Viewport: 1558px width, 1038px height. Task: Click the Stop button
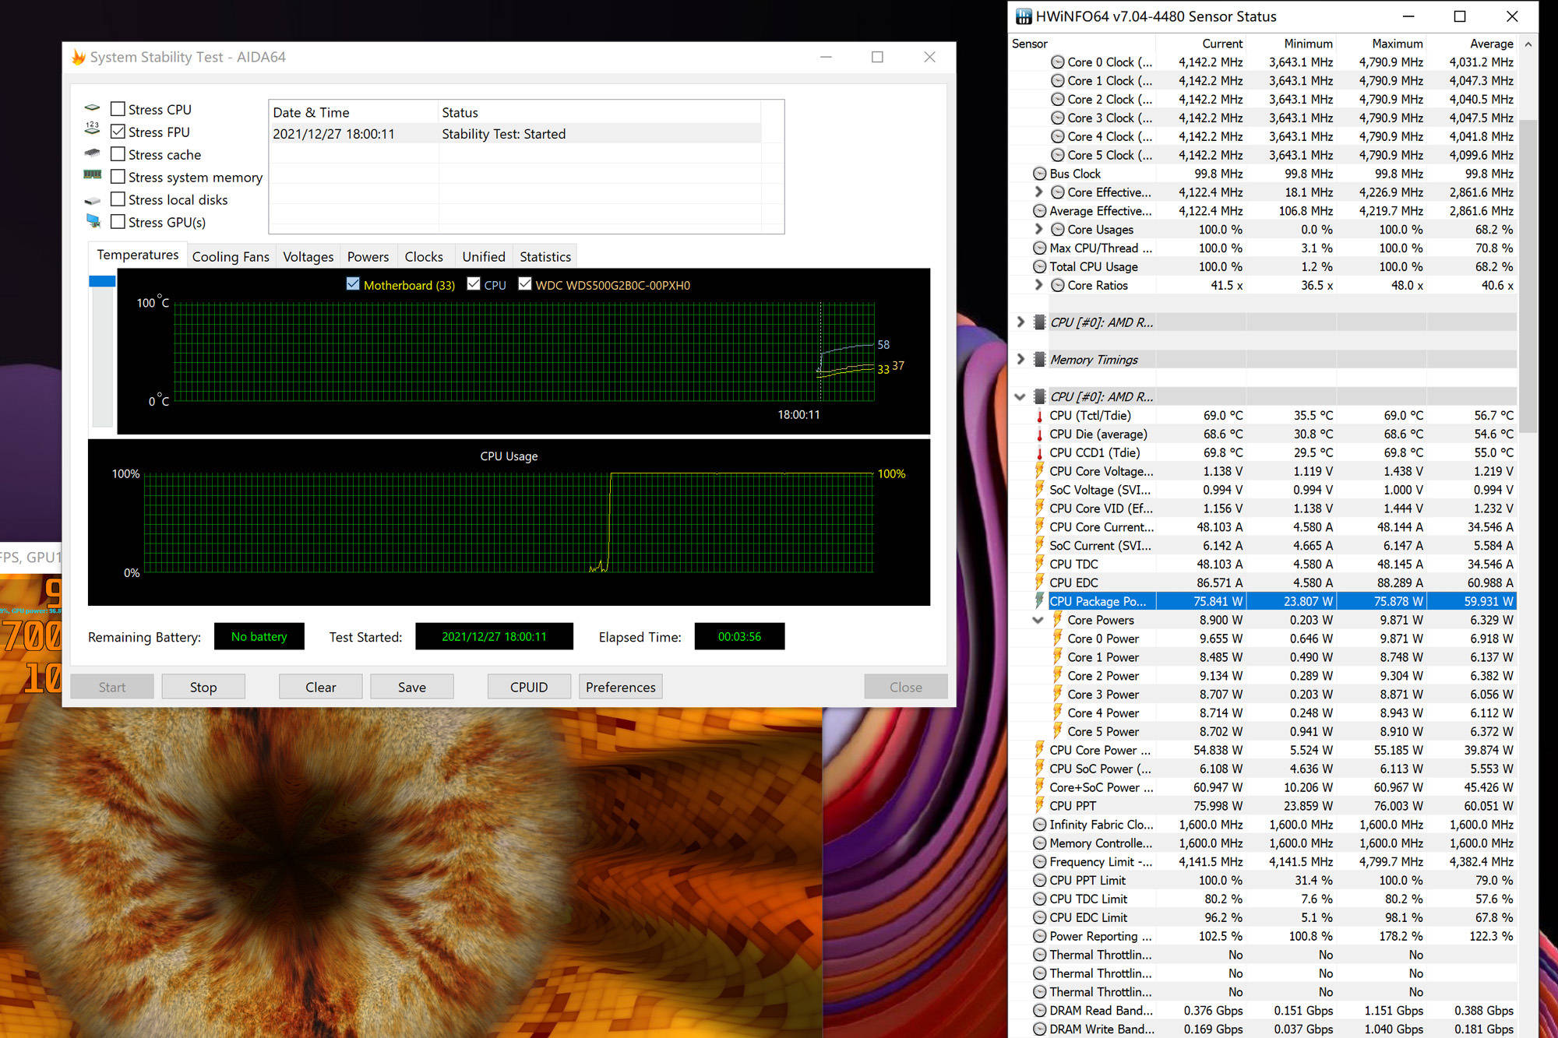(203, 687)
